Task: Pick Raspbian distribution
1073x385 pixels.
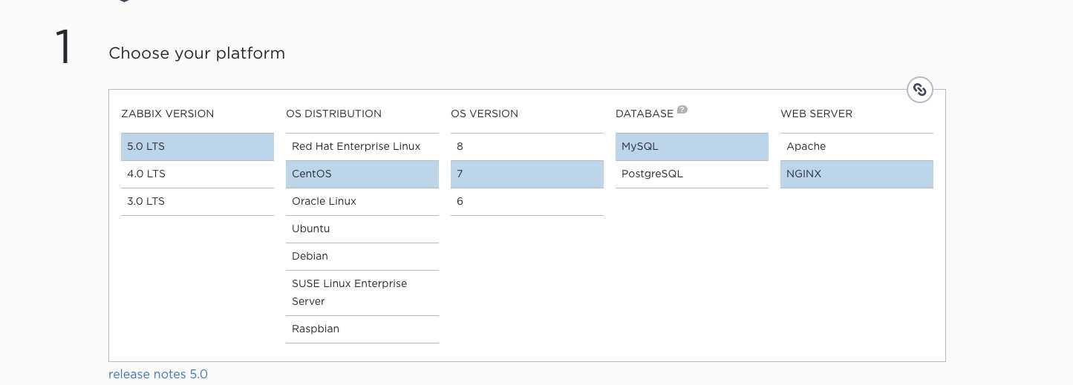Action: point(362,329)
